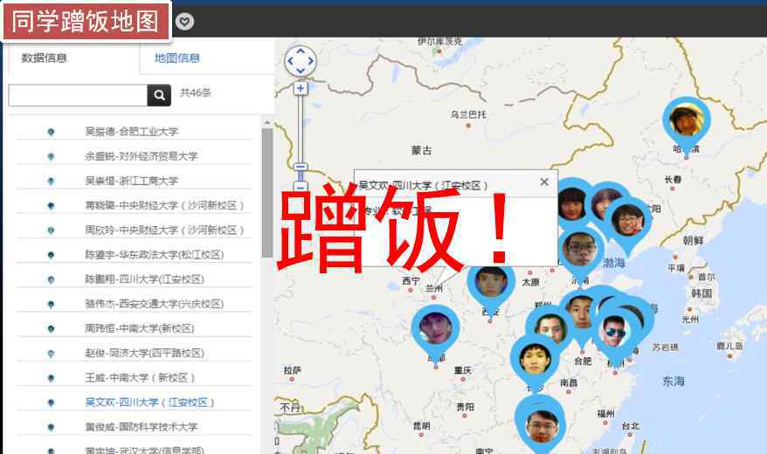The width and height of the screenshot is (767, 454).
Task: Click the sunglasses avatar marker near 杭州
Action: pyautogui.click(x=615, y=334)
